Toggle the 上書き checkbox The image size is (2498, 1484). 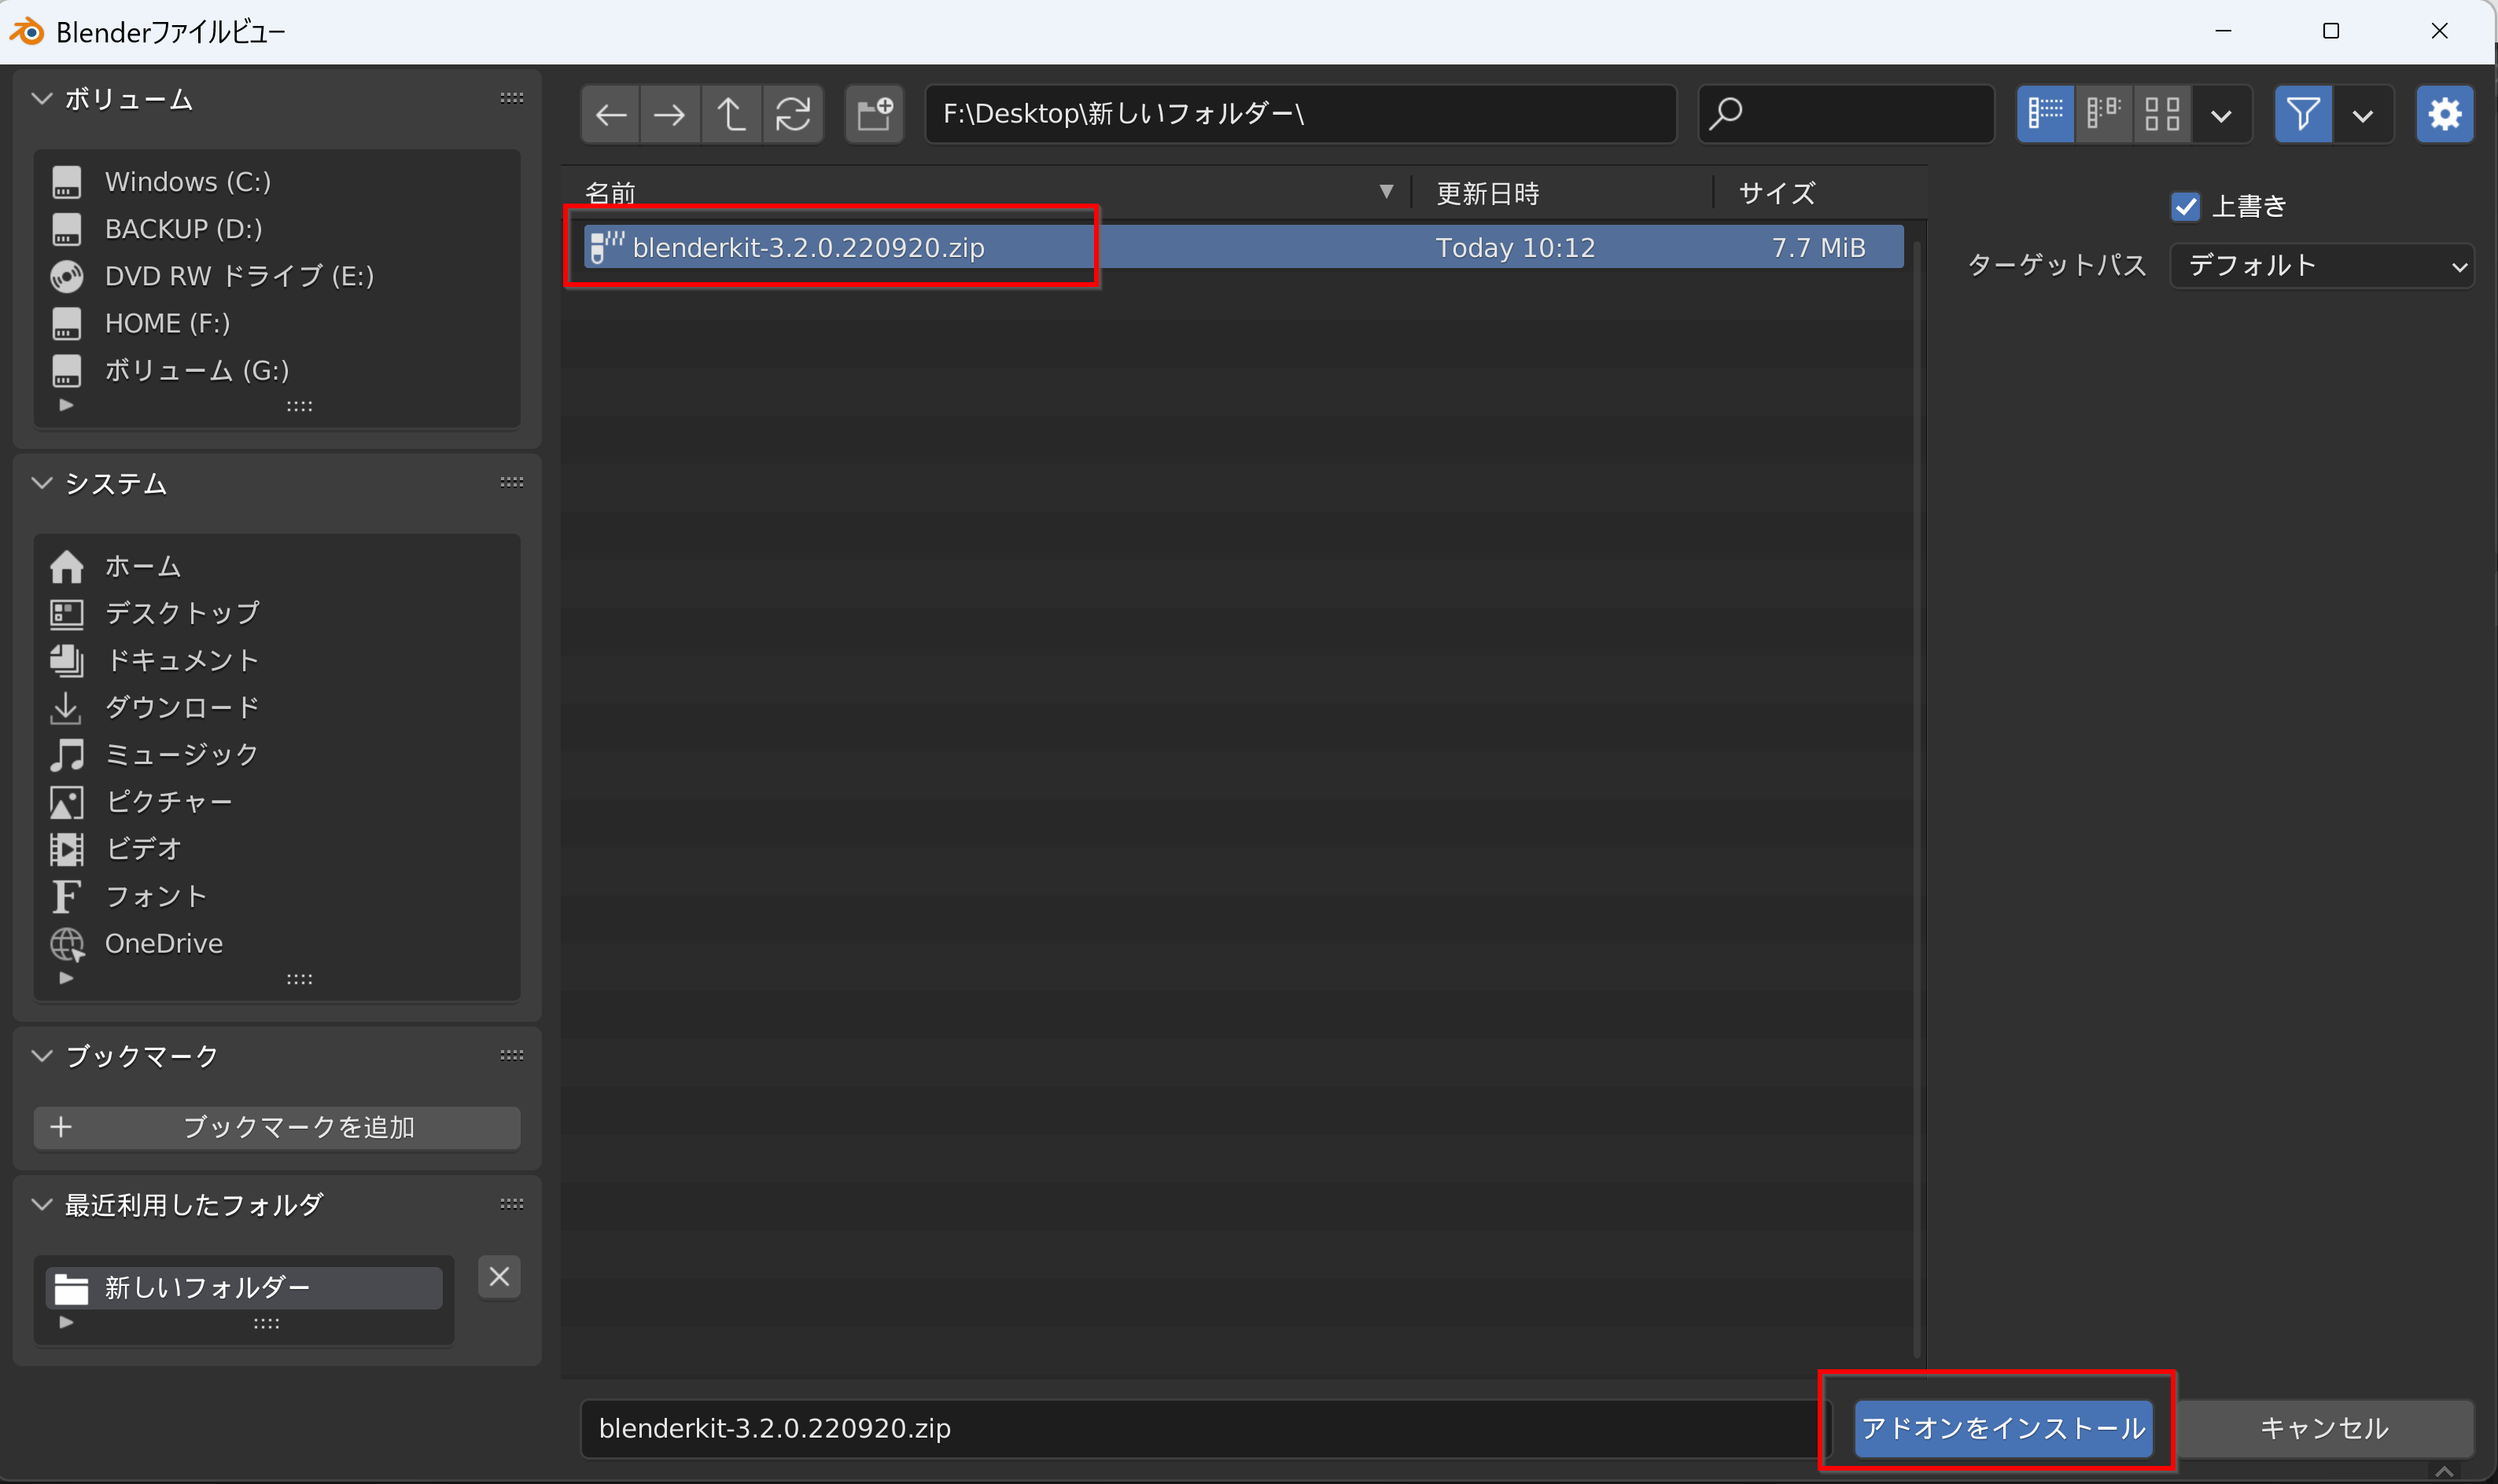point(2185,206)
